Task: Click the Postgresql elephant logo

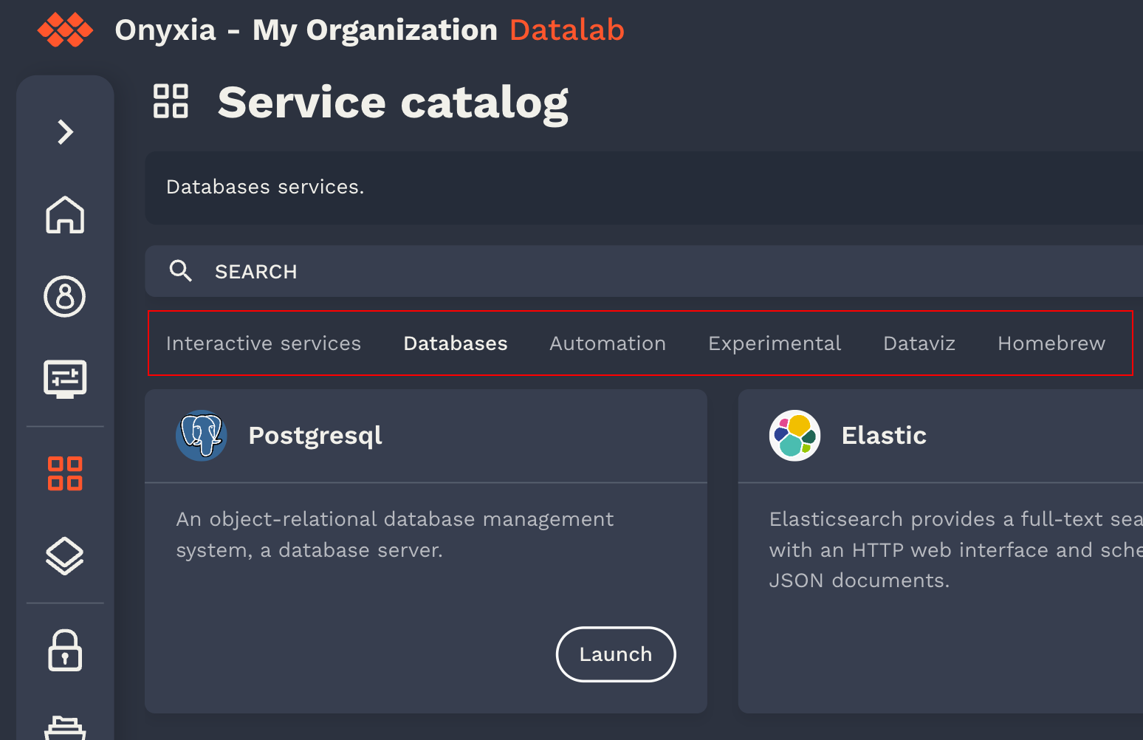Action: point(202,436)
